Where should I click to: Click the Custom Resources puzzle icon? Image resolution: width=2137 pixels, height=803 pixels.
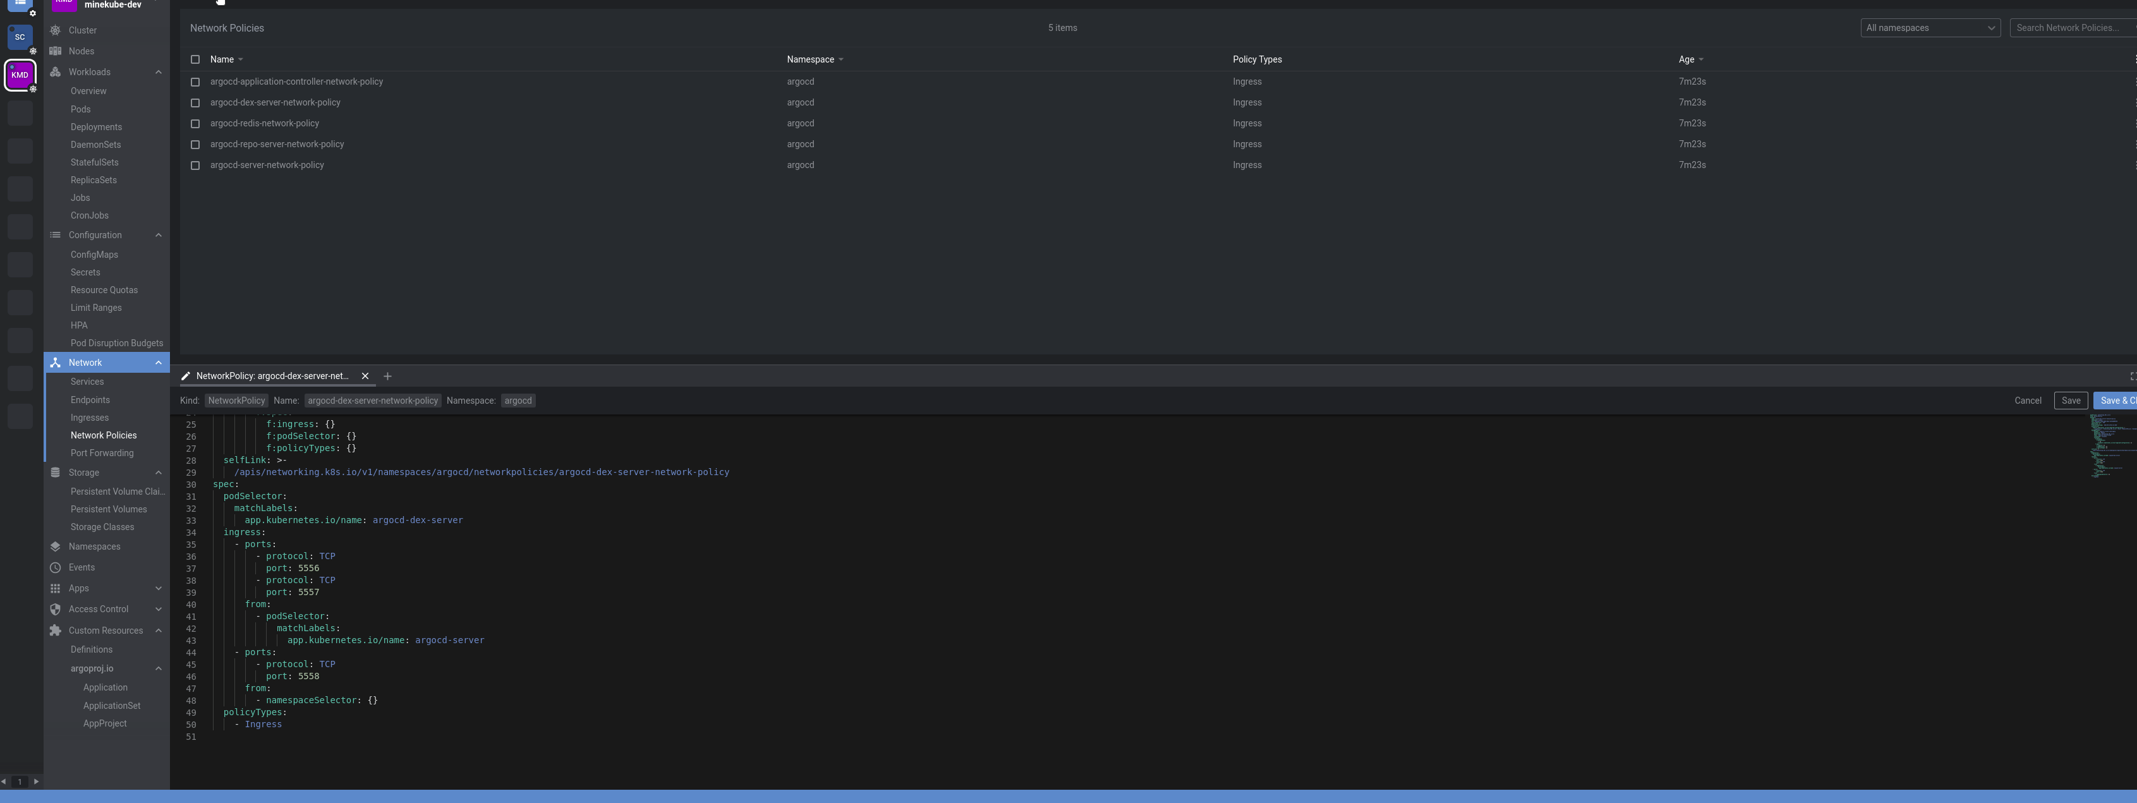tap(55, 631)
